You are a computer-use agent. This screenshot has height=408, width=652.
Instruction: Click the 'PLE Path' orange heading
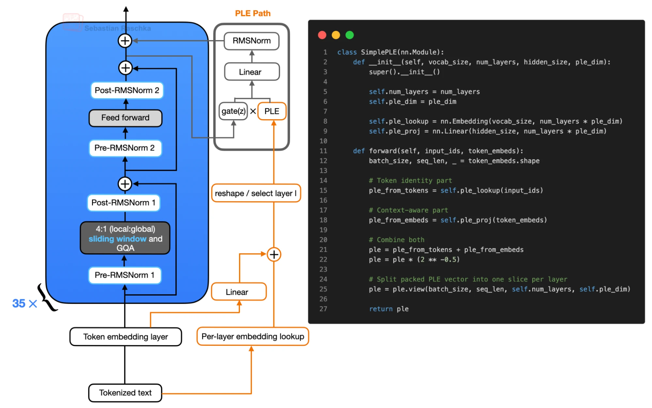(253, 13)
